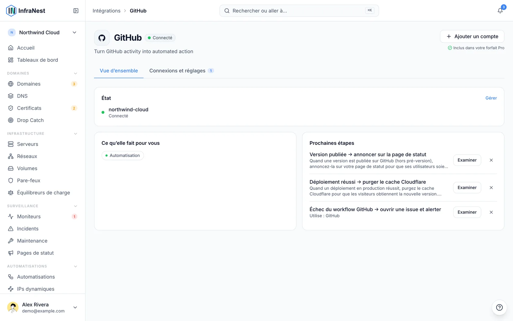Open Drop Catch target item
Viewport: 513px width, 321px height.
[x=43, y=120]
